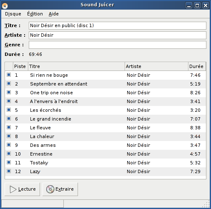This screenshot has height=209, width=211.
Task: Click track number 6 in Piste column
Action: 16,119
